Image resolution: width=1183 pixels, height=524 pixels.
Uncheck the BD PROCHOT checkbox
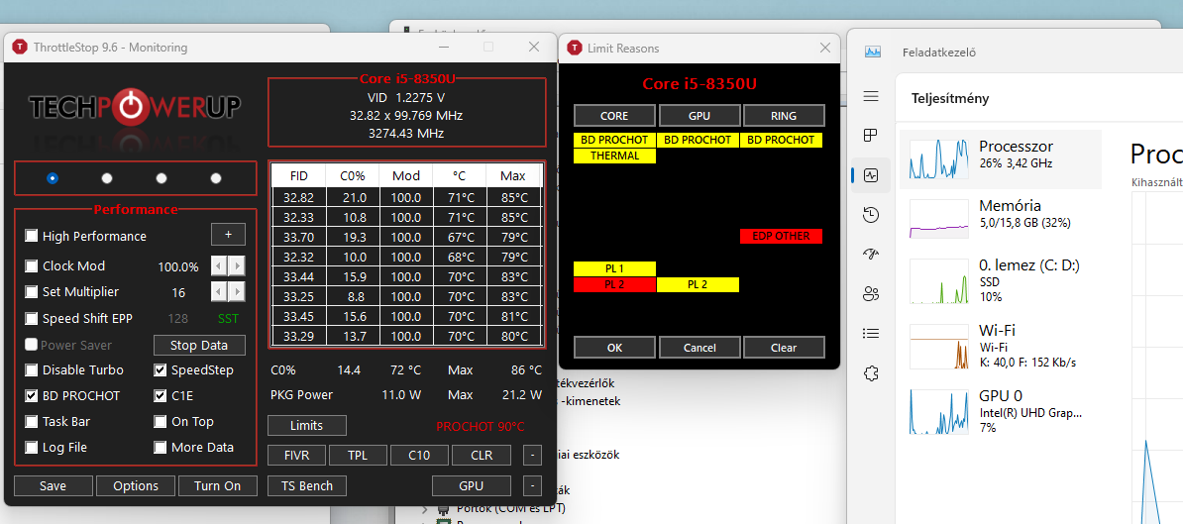tap(31, 396)
